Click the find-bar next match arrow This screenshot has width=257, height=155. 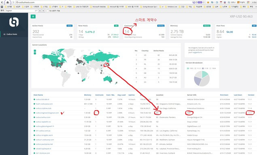[x=43, y=10]
